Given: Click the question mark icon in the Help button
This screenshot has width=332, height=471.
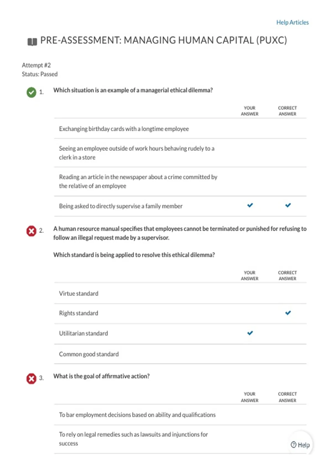Looking at the screenshot, I should tap(294, 445).
